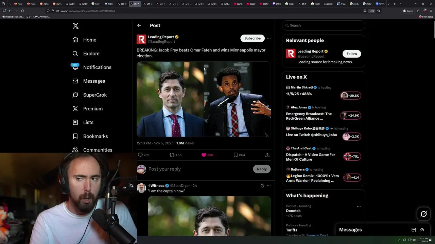This screenshot has height=244, width=435.
Task: Open the Donetsk trending topic
Action: pyautogui.click(x=293, y=211)
